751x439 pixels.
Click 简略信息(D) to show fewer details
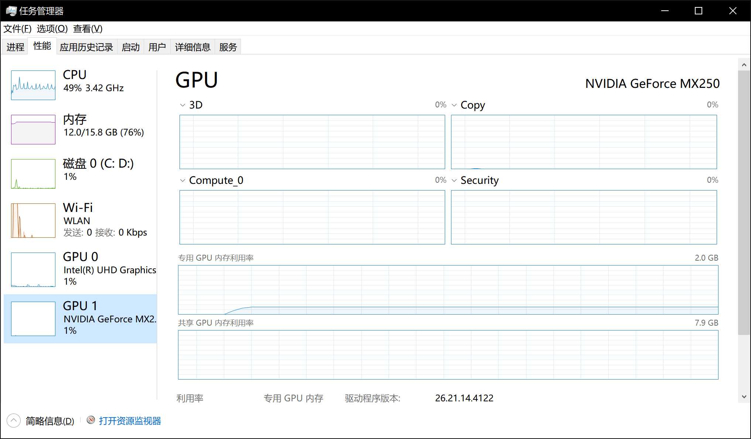[50, 421]
